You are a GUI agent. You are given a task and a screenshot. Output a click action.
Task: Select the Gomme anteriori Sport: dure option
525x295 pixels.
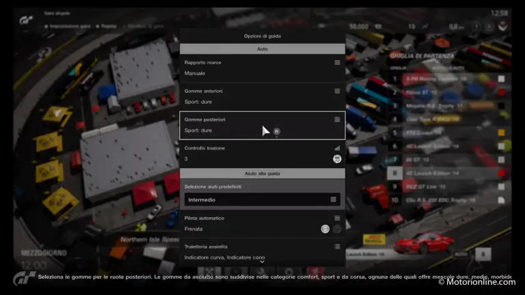pyautogui.click(x=262, y=97)
